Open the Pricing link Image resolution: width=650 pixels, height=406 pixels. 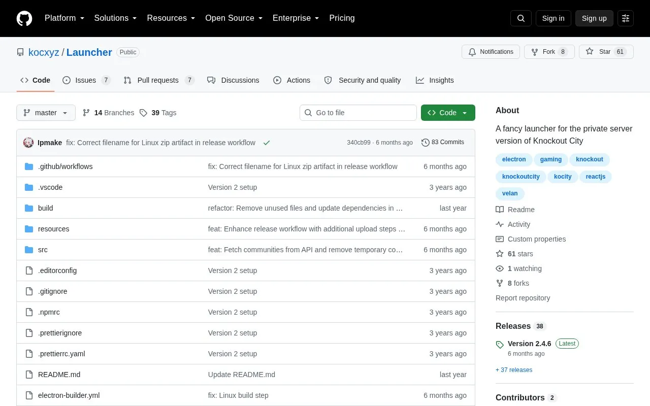coord(342,18)
